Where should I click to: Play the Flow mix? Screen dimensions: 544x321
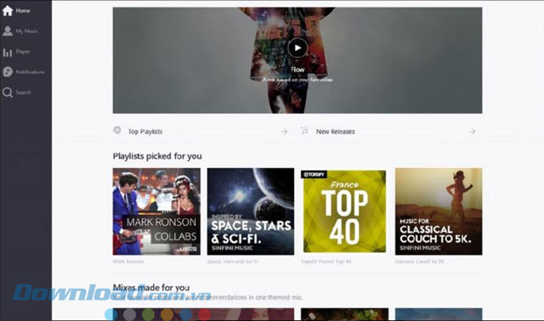[297, 48]
